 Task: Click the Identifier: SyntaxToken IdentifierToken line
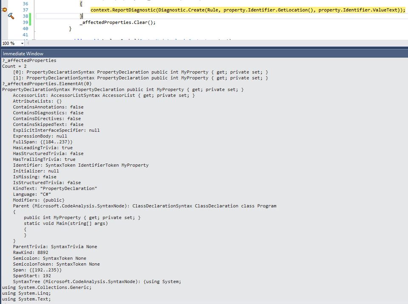click(x=81, y=165)
